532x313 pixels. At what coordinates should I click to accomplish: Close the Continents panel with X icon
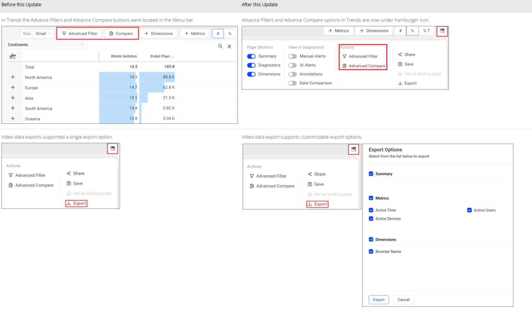[229, 47]
